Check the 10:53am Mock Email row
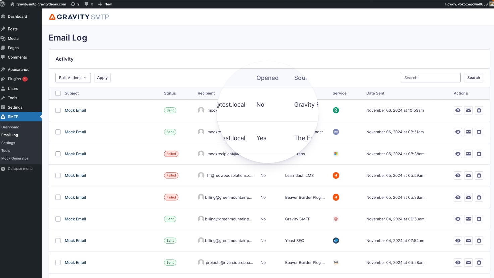This screenshot has height=278, width=494. (x=58, y=110)
